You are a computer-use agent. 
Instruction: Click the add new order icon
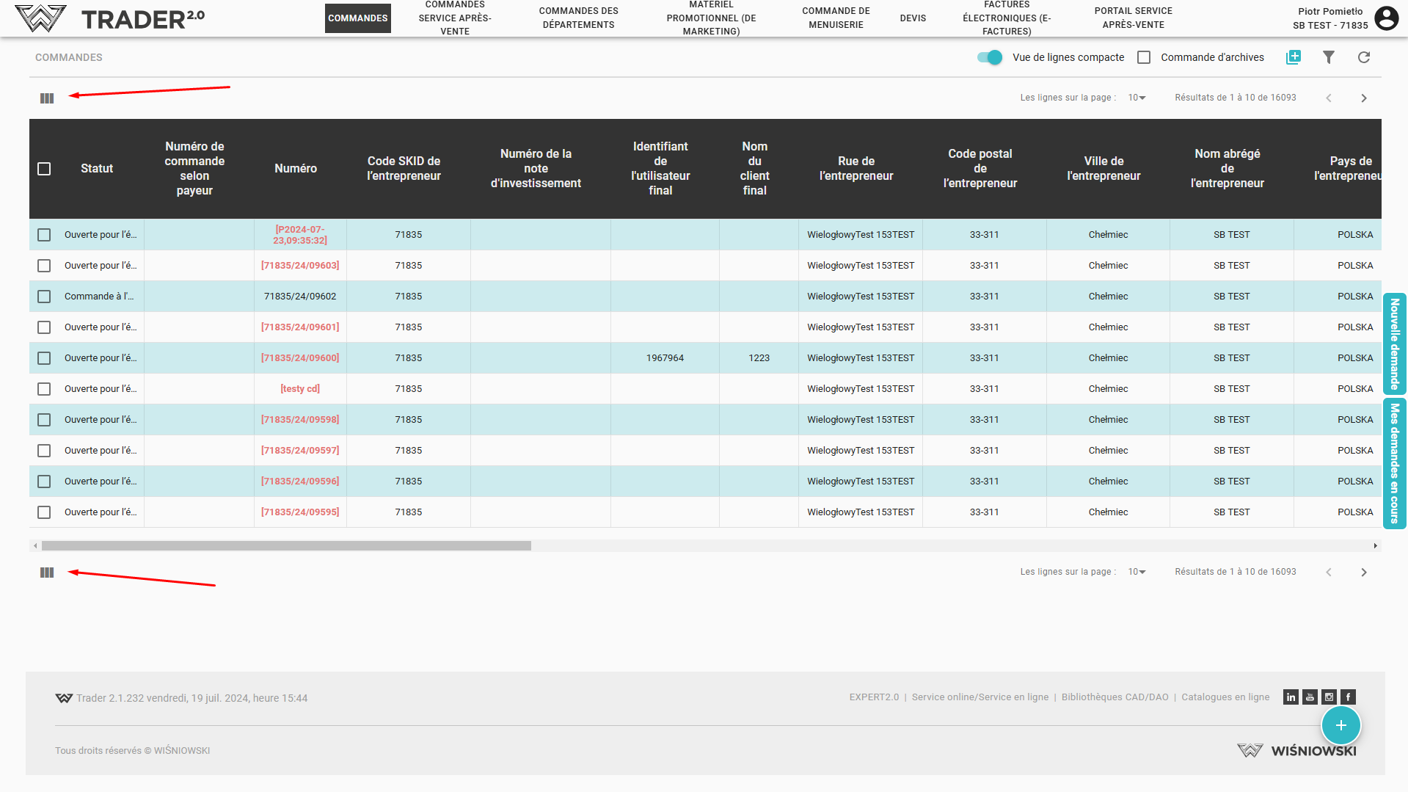[x=1293, y=57]
